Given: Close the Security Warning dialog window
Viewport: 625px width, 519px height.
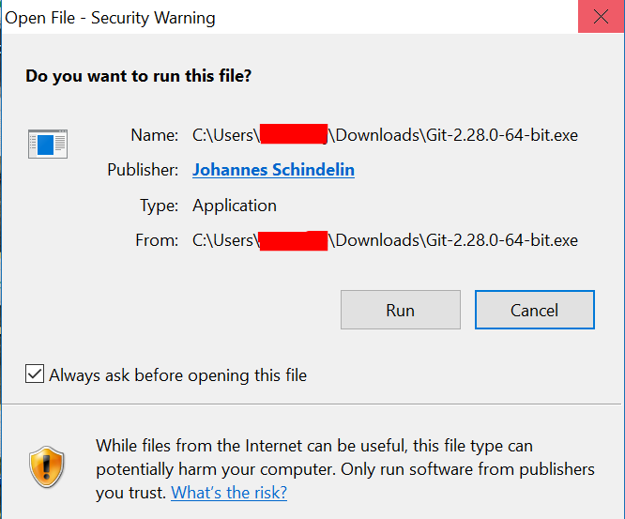Looking at the screenshot, I should 601,18.
